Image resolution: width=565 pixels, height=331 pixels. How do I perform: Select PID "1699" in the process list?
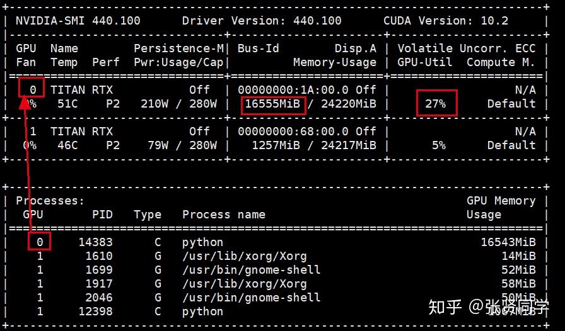pos(99,270)
